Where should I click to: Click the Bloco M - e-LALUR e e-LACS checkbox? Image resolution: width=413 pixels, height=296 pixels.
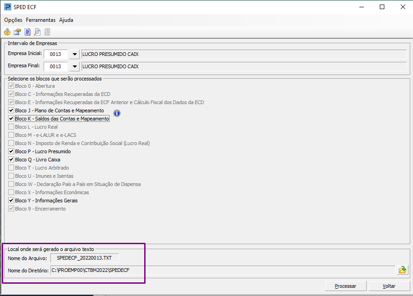pyautogui.click(x=11, y=135)
